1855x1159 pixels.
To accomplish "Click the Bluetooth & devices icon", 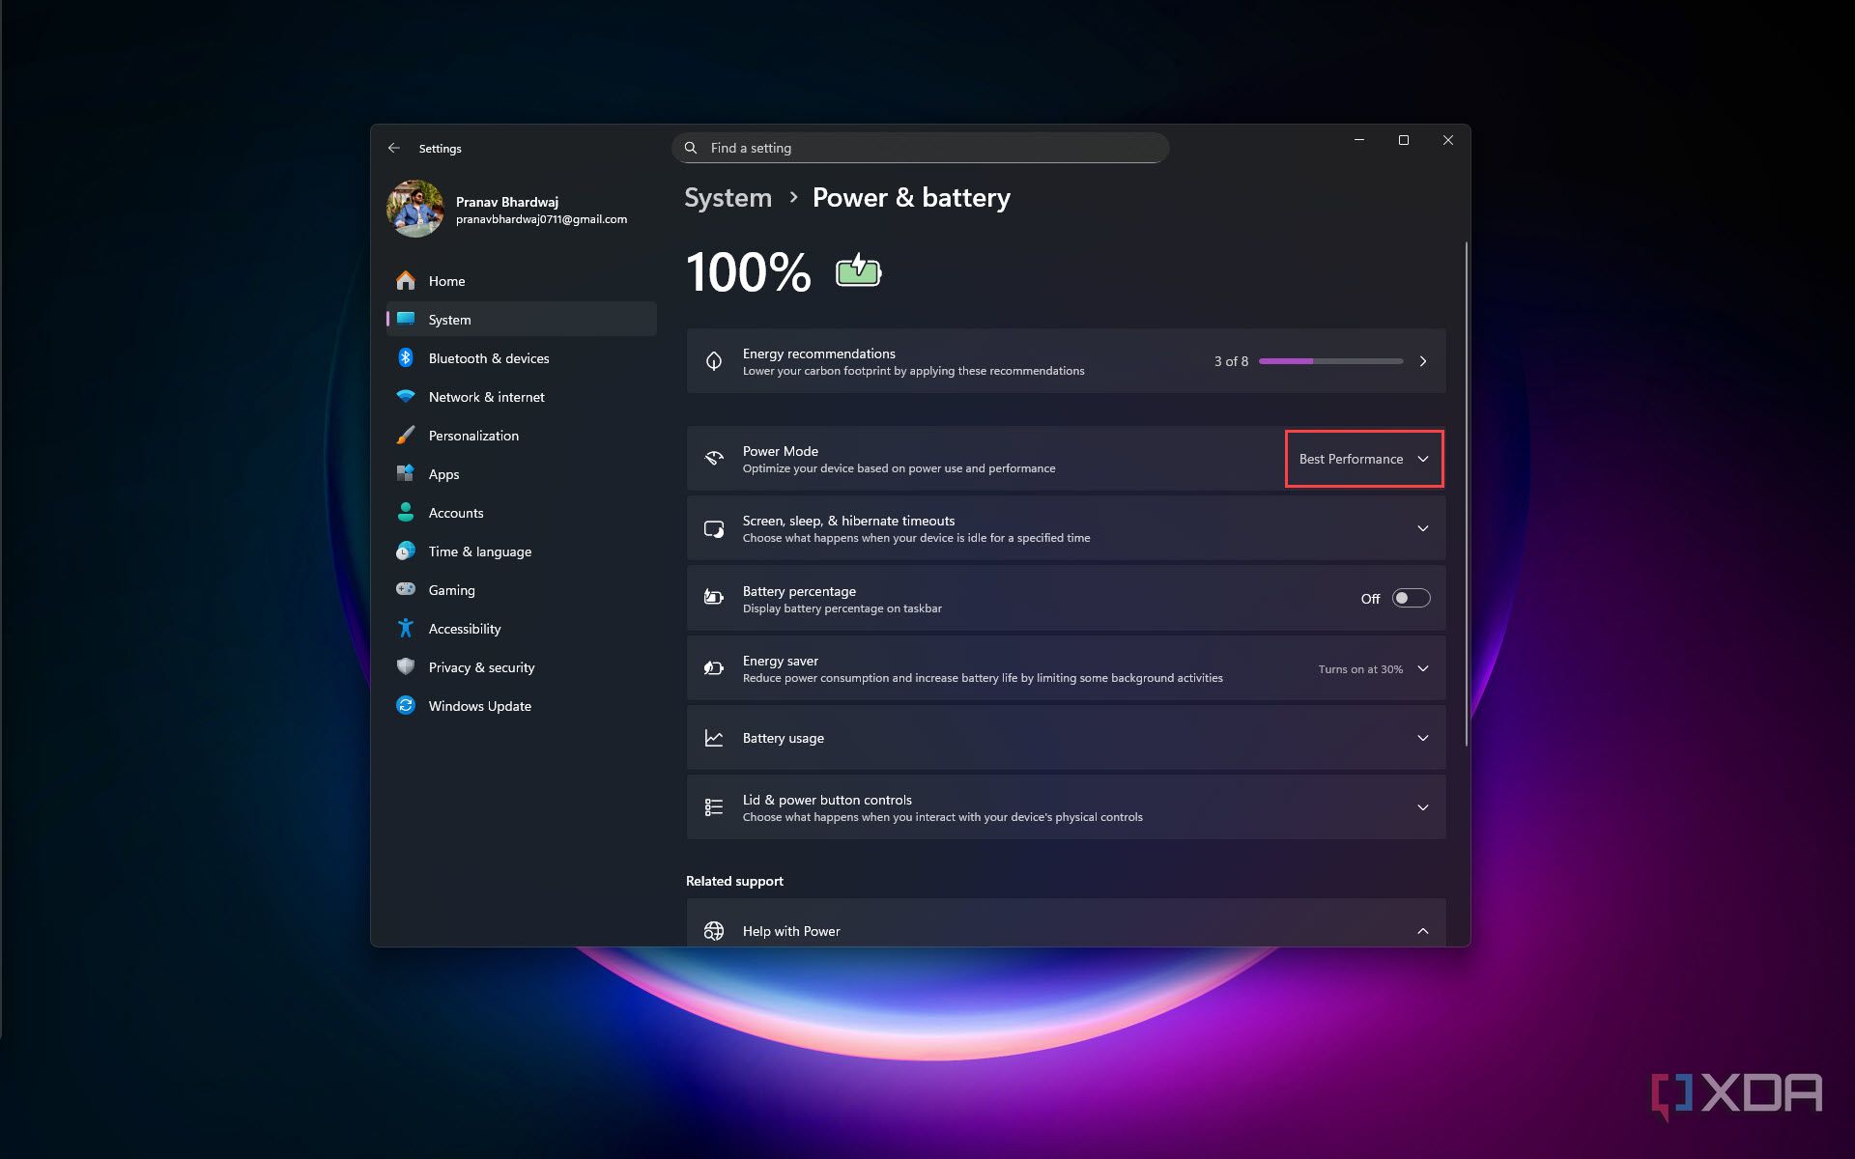I will [x=406, y=357].
